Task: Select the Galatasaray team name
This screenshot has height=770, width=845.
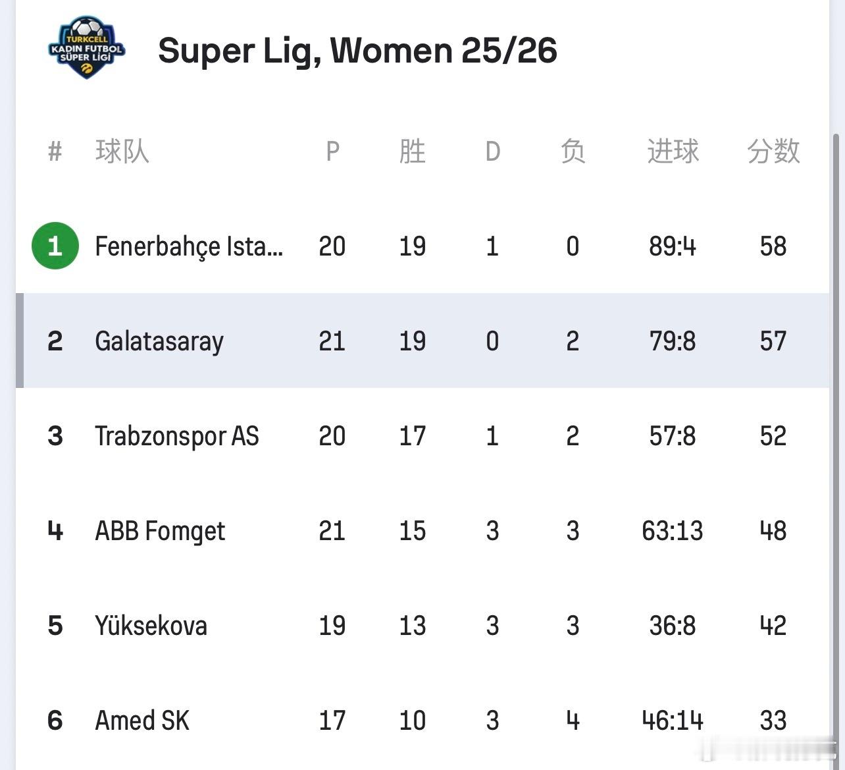Action: point(159,341)
